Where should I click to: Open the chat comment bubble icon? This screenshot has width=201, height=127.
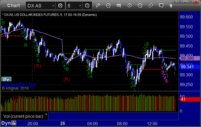[161, 6]
